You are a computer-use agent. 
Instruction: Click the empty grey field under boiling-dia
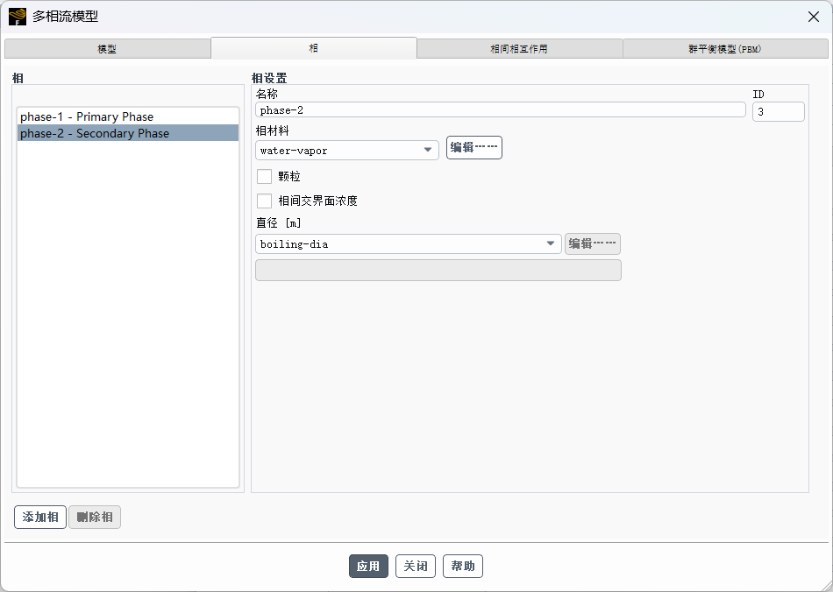click(x=438, y=270)
